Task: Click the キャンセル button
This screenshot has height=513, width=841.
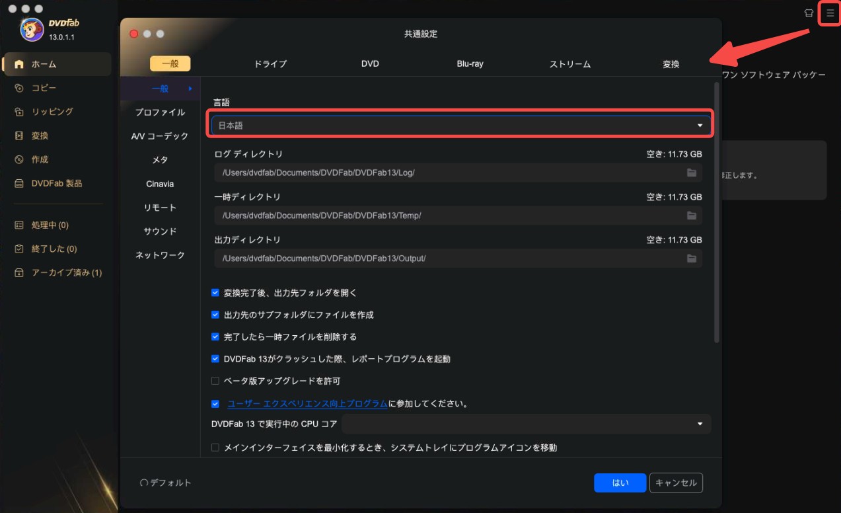Action: coord(676,483)
